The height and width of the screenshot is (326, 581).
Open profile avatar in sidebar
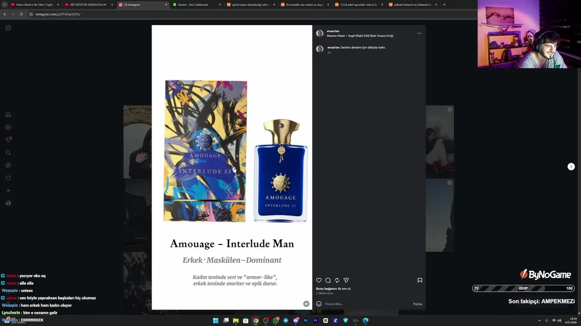coord(8,203)
